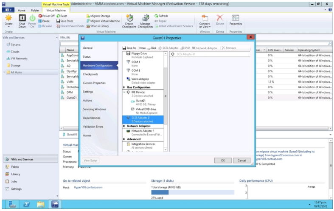Click Save As in hardware toolbar
Image resolution: width=334 pixels, height=211 pixels.
click(129, 48)
